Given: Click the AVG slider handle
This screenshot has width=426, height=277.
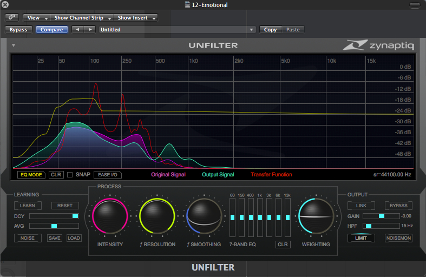Looking at the screenshot, I should coord(54,226).
